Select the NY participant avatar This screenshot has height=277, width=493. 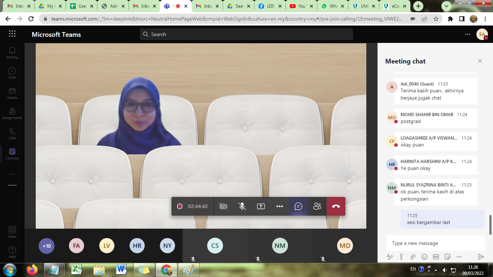[167, 246]
